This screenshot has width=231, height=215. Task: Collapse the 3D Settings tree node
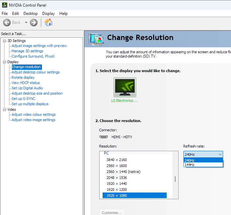5,41
